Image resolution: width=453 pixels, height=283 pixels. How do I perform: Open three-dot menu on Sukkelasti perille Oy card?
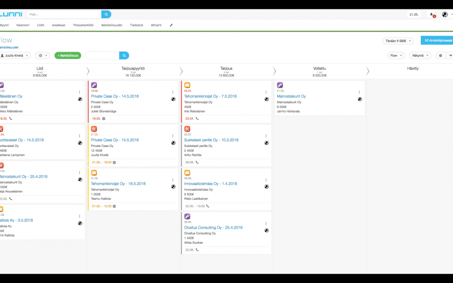(266, 136)
